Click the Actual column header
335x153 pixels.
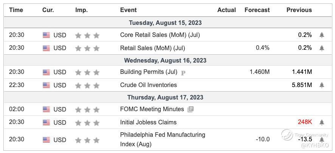pyautogui.click(x=226, y=10)
